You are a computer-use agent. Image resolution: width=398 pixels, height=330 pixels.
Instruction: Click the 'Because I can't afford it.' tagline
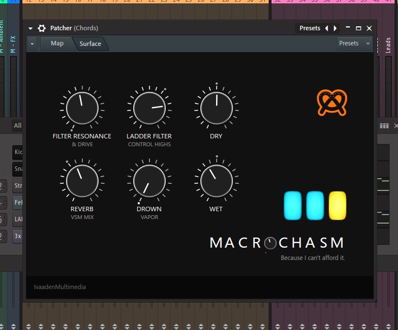pyautogui.click(x=313, y=258)
